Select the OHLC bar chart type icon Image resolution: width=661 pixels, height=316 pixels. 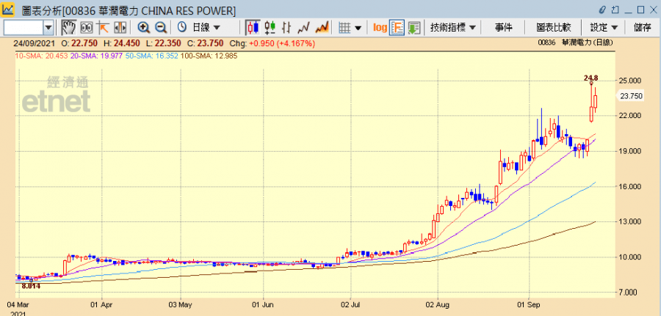[270, 27]
